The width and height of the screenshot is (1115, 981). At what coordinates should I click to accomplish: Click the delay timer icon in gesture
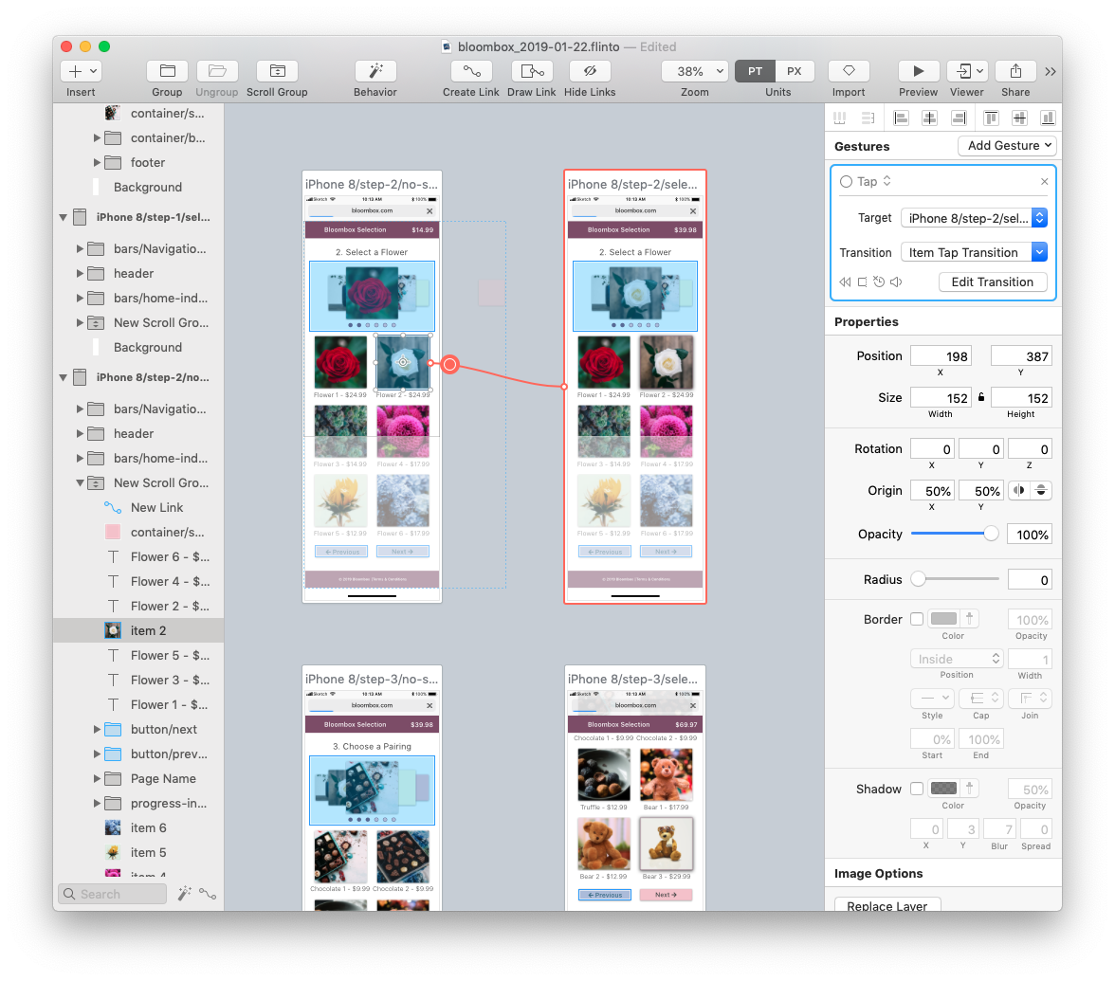[879, 282]
